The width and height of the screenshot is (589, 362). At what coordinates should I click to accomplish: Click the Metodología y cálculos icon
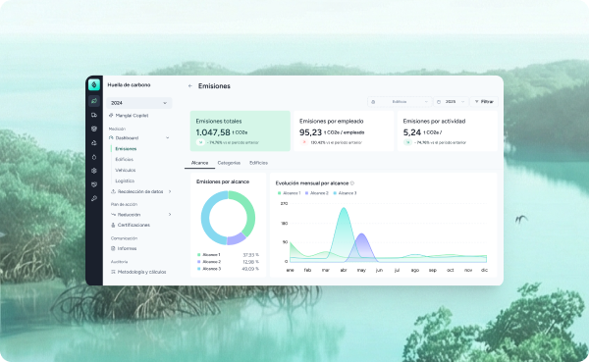pos(113,272)
